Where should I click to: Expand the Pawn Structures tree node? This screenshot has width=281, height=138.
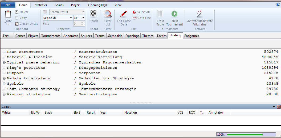click(x=4, y=52)
